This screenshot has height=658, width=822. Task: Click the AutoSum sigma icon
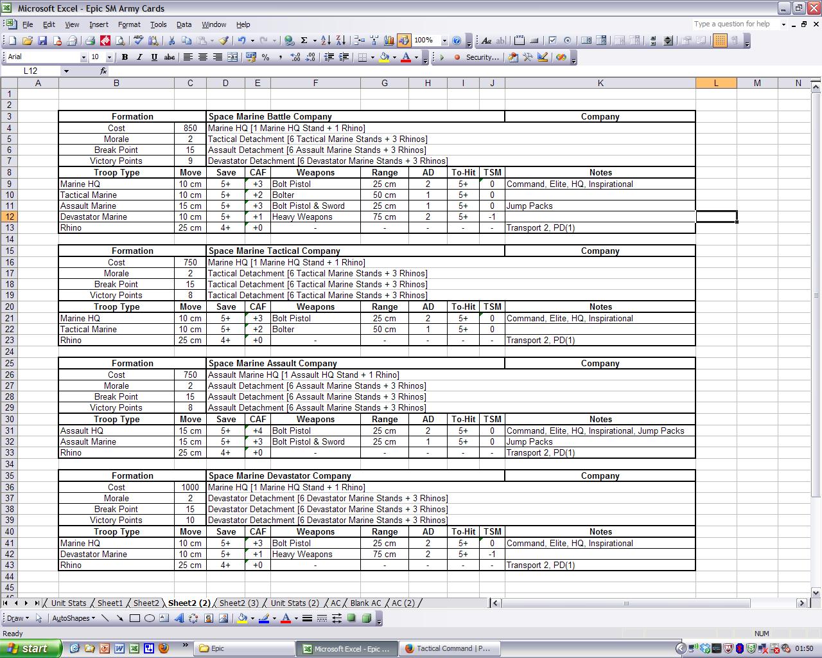coord(304,40)
